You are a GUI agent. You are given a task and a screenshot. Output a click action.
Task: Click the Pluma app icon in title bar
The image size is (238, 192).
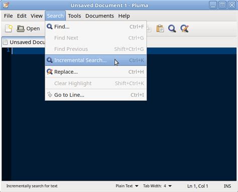[x=6, y=5]
